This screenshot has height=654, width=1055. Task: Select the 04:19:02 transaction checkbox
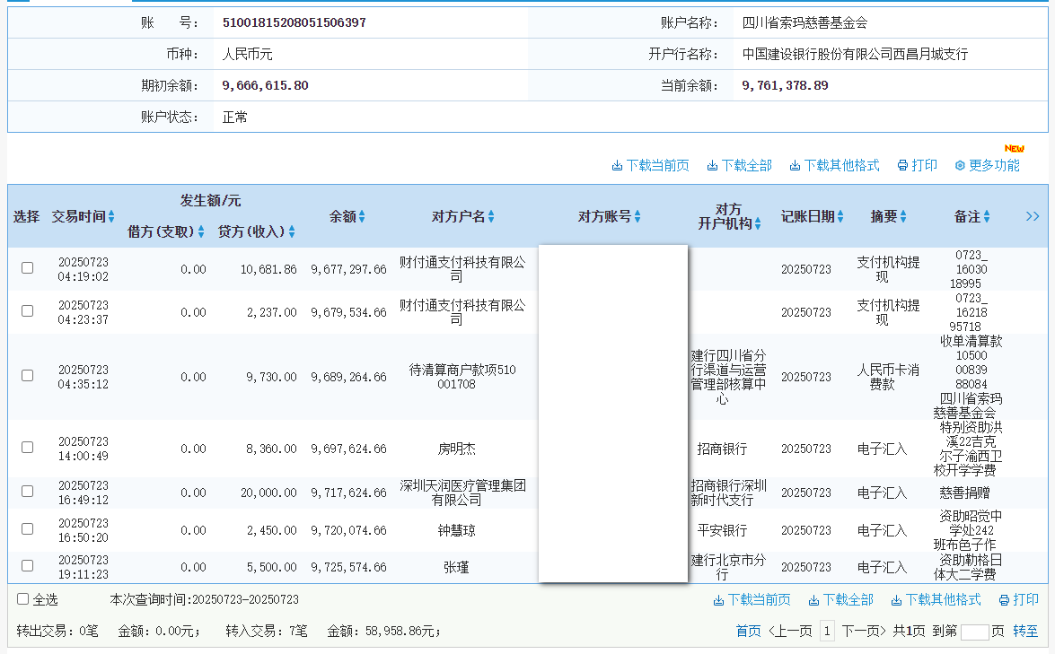(28, 268)
